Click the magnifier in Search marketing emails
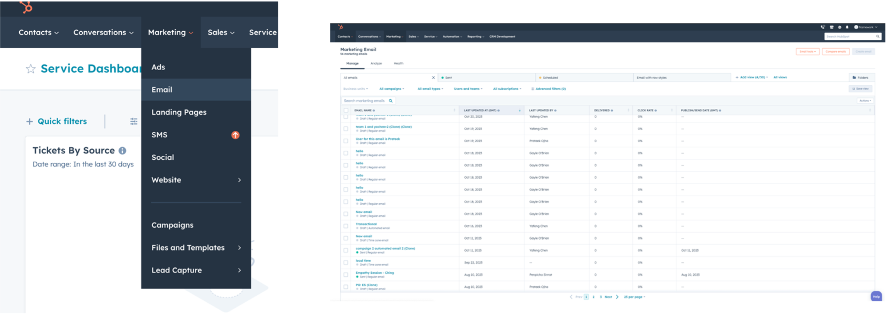The height and width of the screenshot is (315, 887). pos(391,101)
